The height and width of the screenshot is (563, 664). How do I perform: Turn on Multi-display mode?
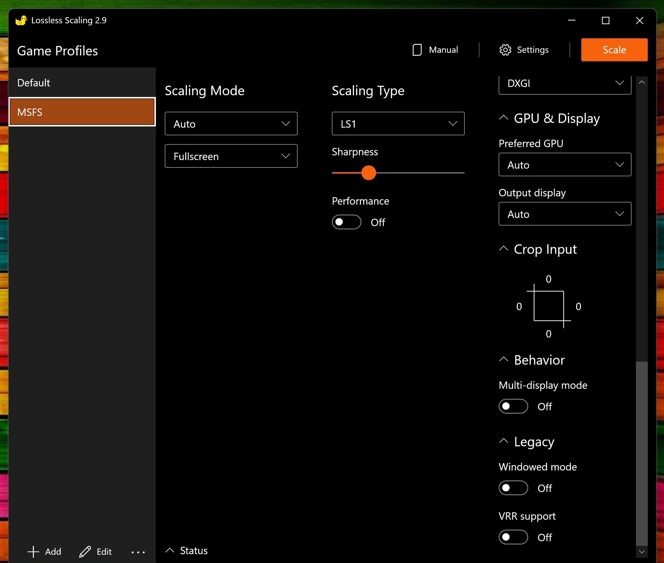point(513,406)
